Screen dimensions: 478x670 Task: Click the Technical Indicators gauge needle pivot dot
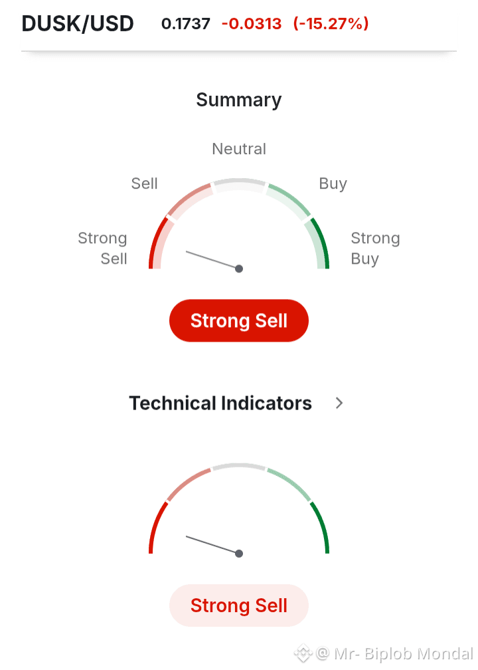[x=239, y=553]
